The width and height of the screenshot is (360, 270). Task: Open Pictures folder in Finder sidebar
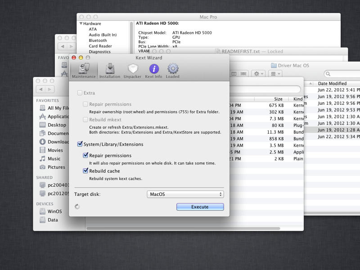click(52, 167)
